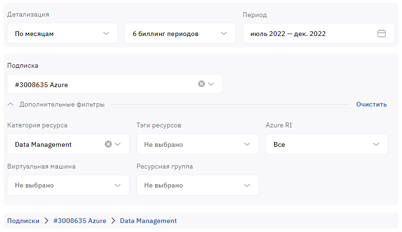Screen dimensions: 402x232
Task: Click the Дополнительные фильтры label
Action: coord(62,104)
